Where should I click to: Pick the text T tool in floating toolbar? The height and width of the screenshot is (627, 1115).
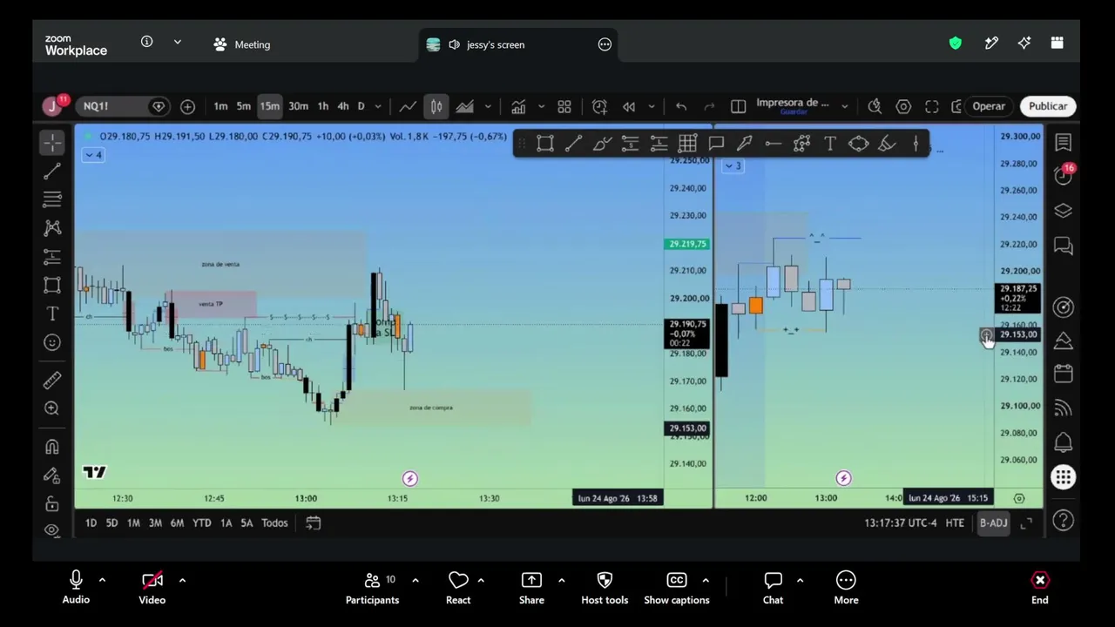[x=830, y=144]
